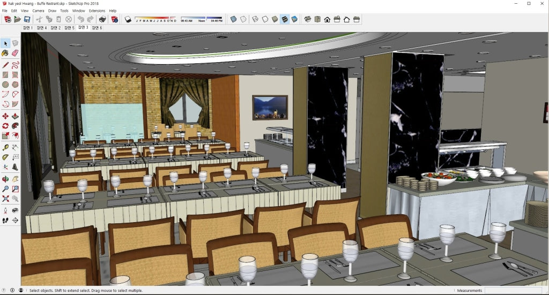The height and width of the screenshot is (295, 549).
Task: Select the Arc tool
Action: click(x=5, y=94)
